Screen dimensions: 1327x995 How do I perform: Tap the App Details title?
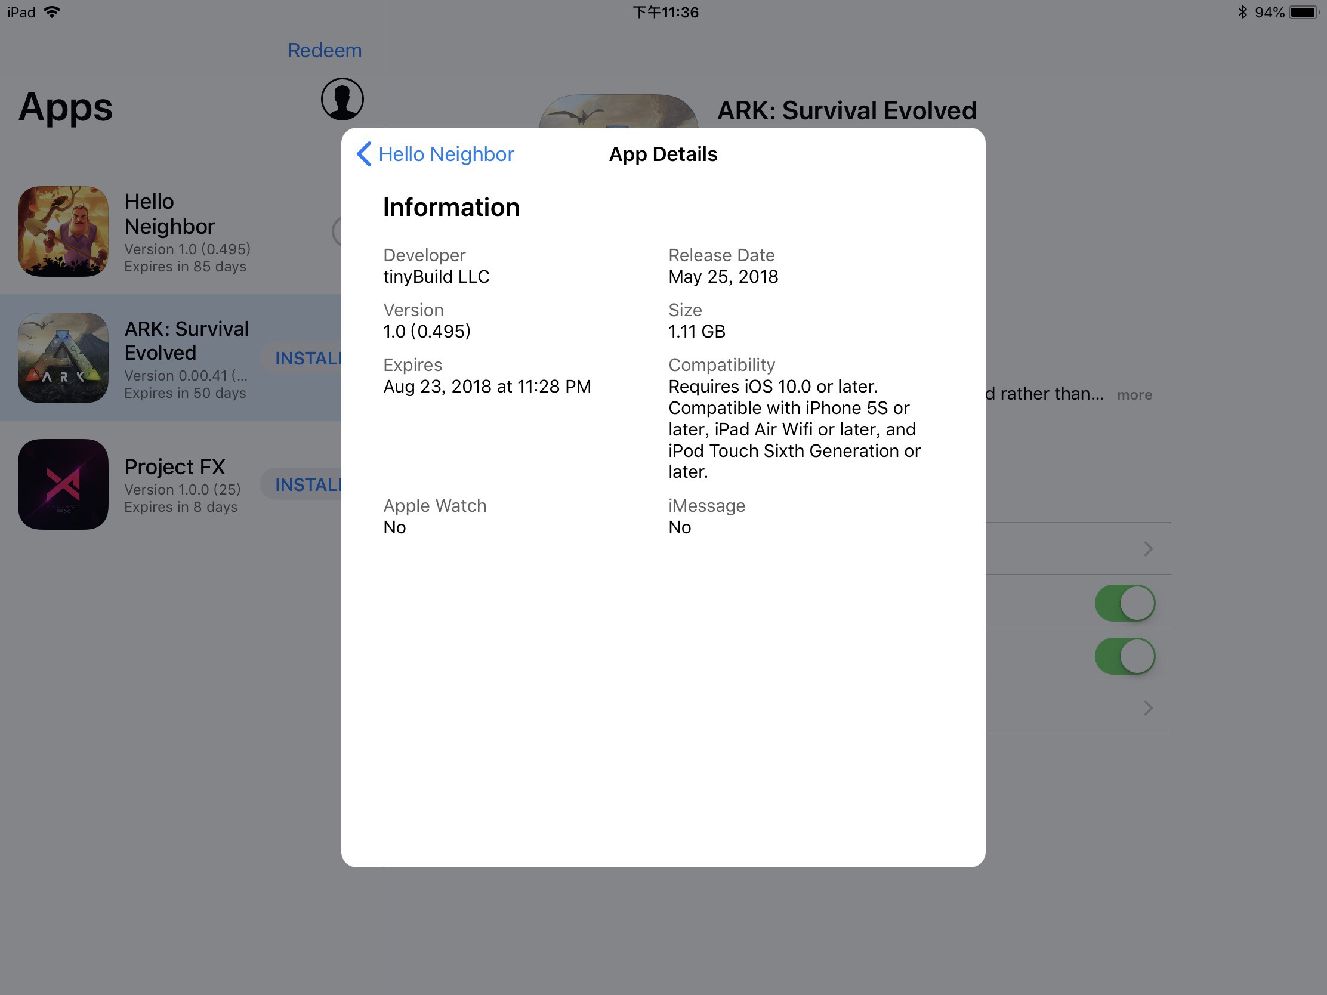(663, 154)
